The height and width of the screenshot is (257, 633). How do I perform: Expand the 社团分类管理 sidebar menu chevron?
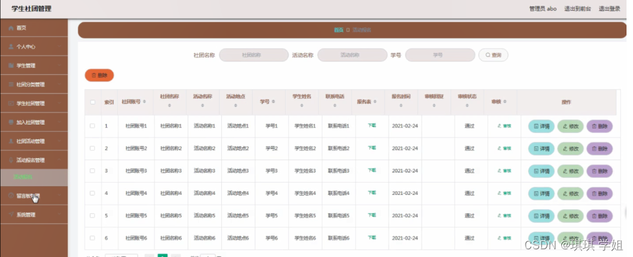[59, 85]
